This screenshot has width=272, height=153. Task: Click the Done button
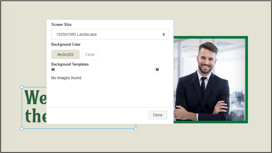158,115
